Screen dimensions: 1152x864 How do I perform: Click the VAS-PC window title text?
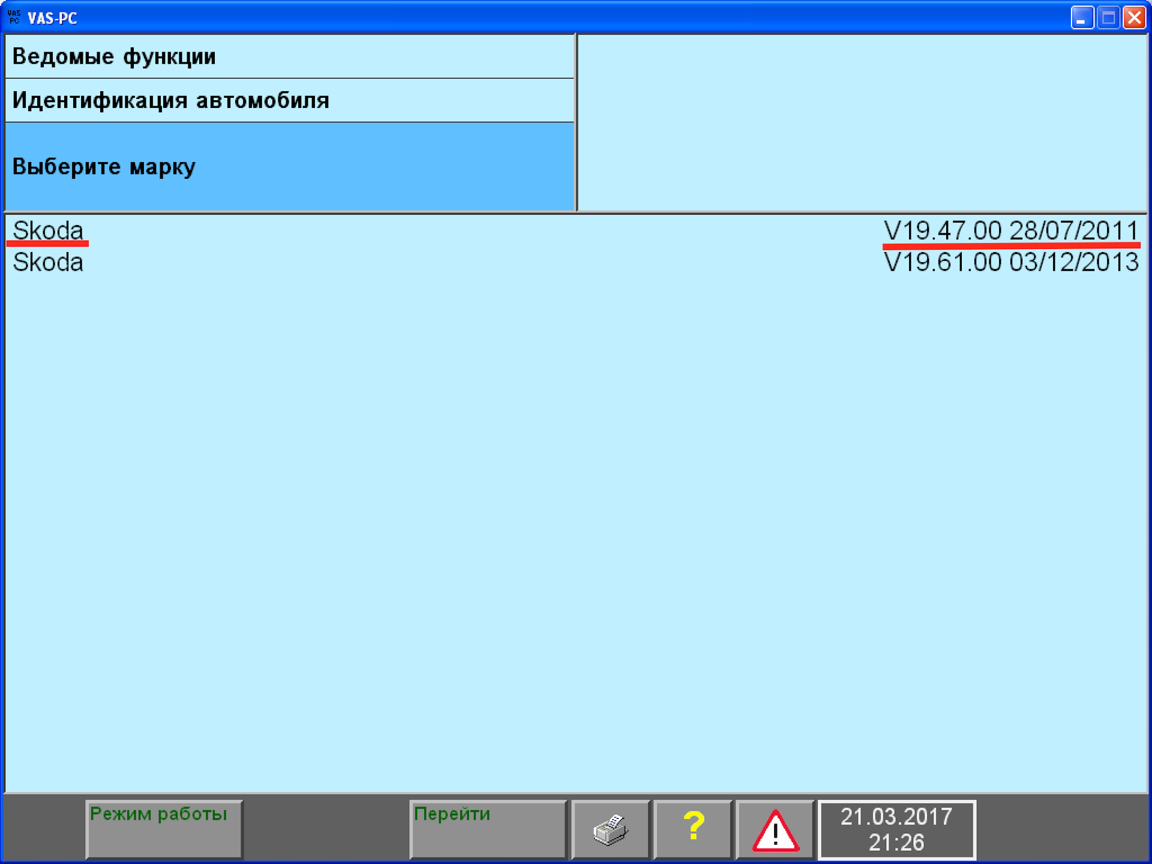pyautogui.click(x=53, y=18)
